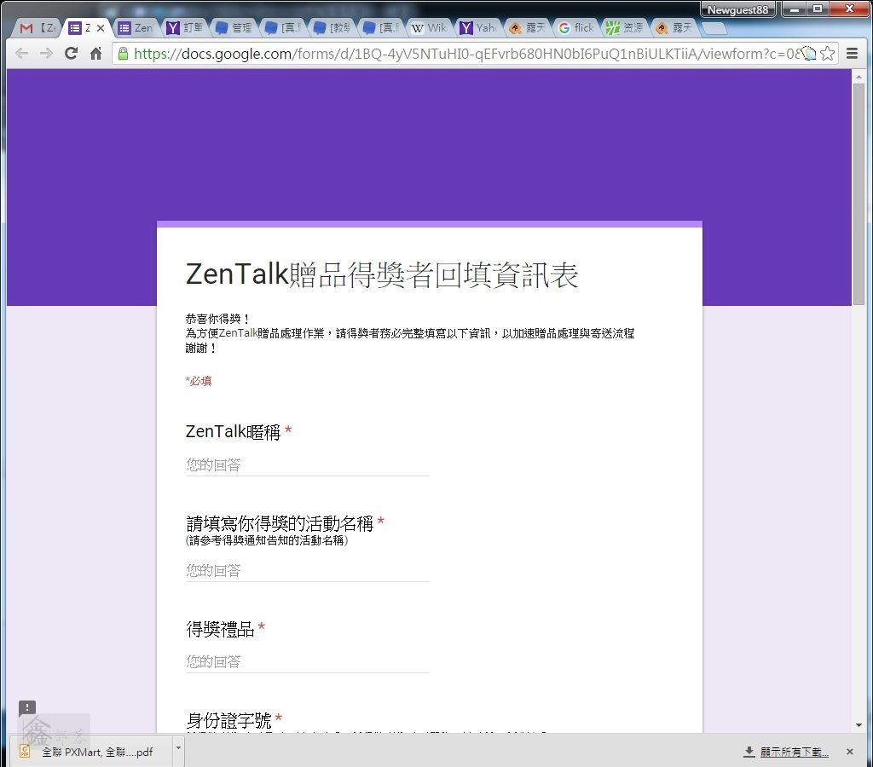Bookmark this page with the star
Viewport: 873px width, 767px height.
coord(827,54)
